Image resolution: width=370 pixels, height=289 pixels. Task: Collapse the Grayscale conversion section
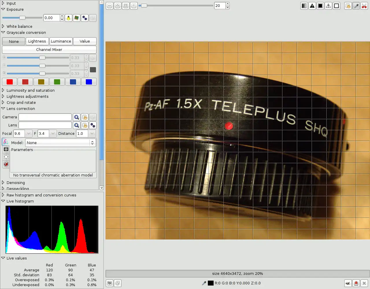point(3,32)
